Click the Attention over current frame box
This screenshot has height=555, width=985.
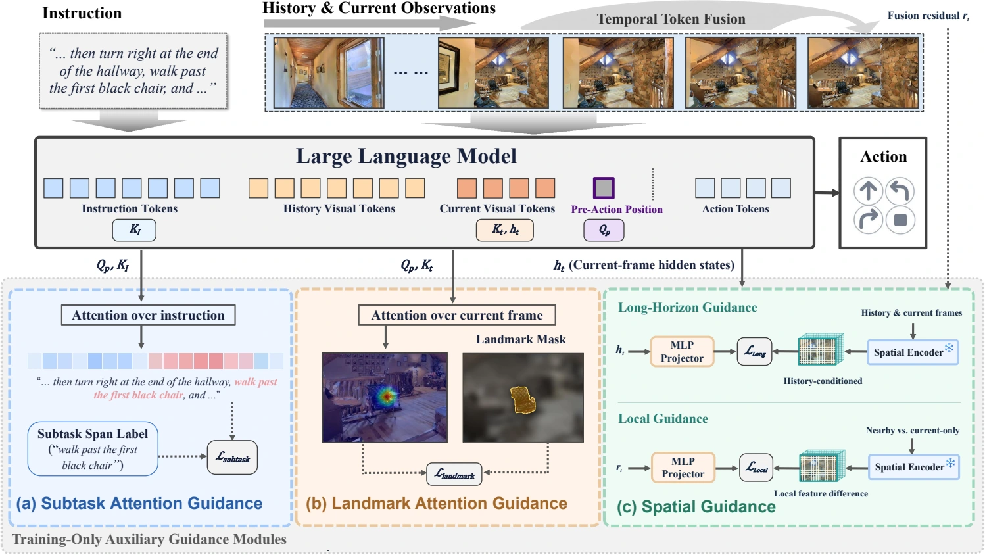(x=457, y=315)
